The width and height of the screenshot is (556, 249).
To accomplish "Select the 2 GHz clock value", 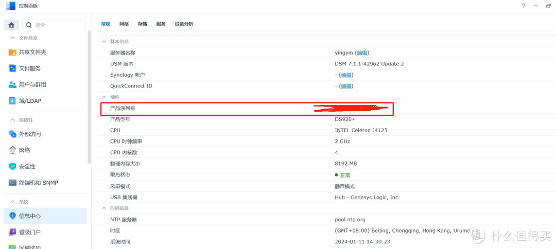I will (x=342, y=141).
